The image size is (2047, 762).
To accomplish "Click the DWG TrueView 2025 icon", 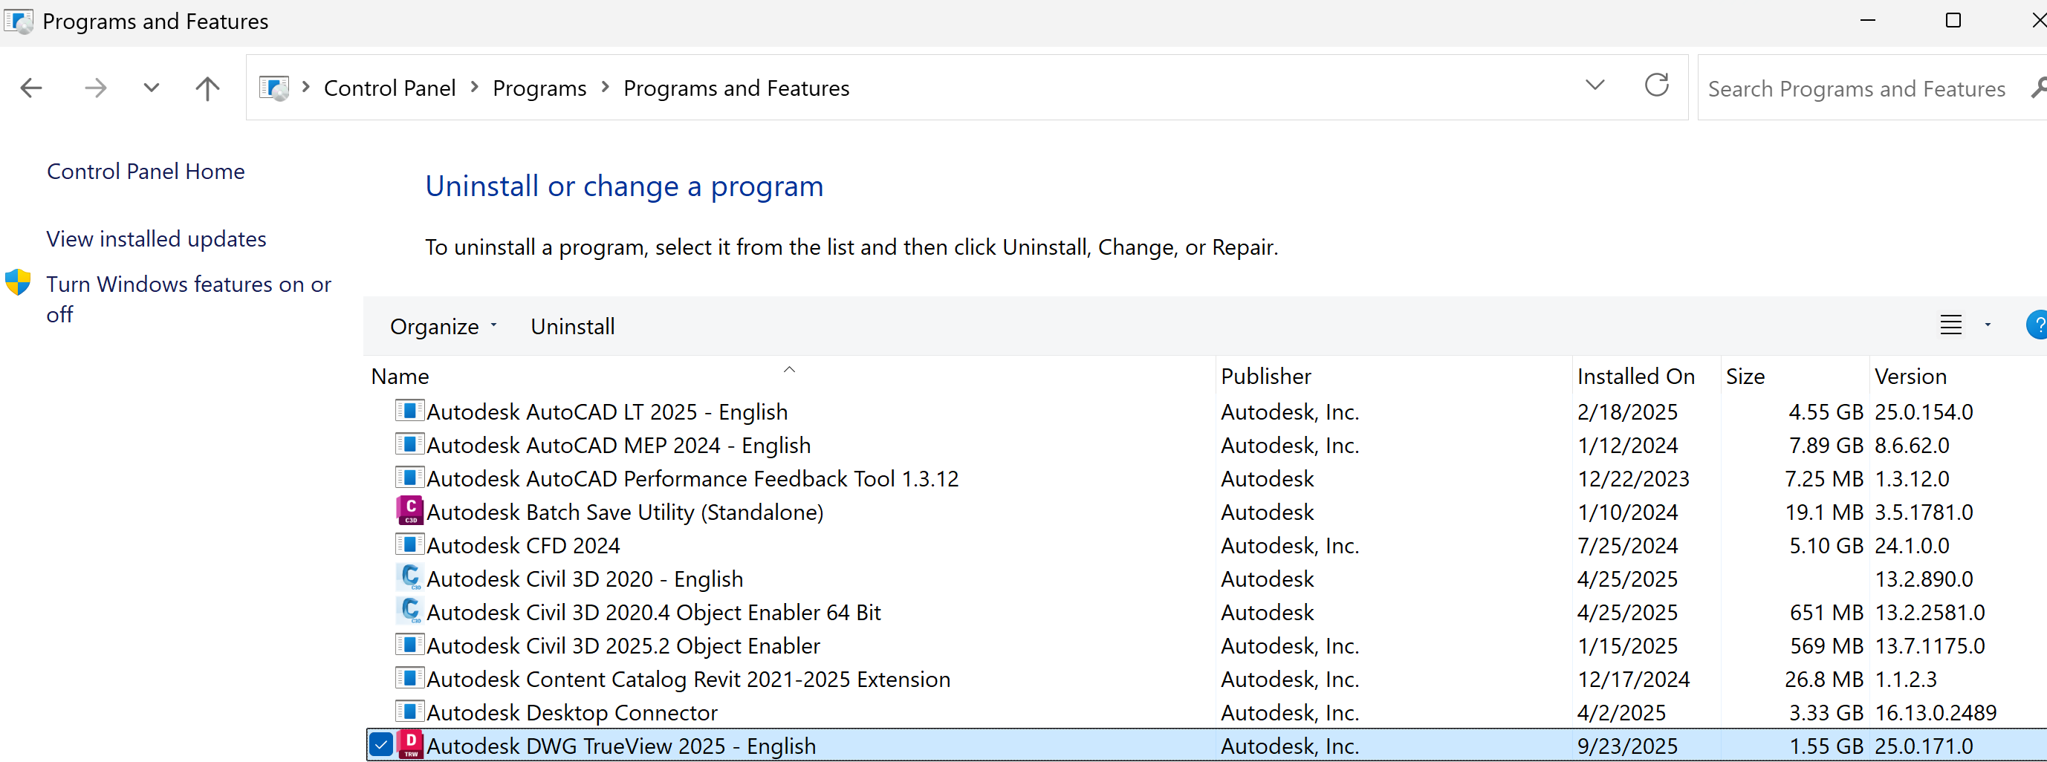I will 410,744.
